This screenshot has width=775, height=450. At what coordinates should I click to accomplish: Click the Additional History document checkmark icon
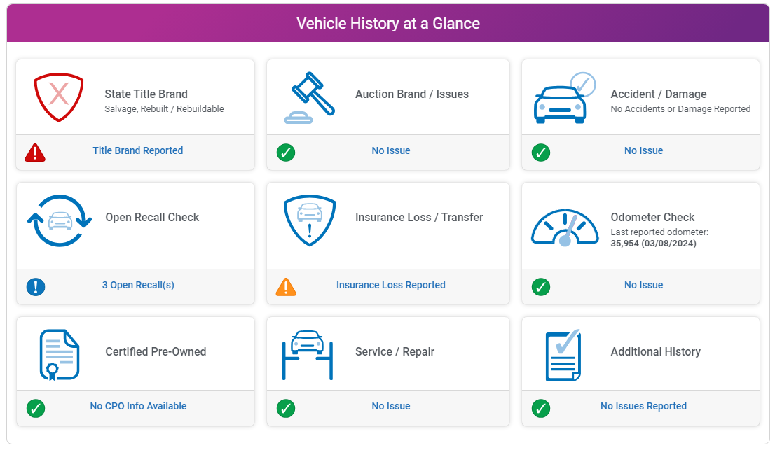[x=563, y=354]
